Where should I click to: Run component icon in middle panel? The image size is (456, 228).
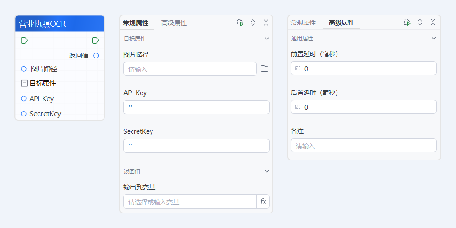click(x=240, y=23)
